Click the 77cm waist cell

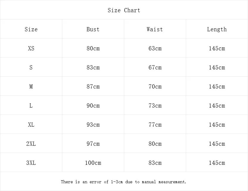click(155, 125)
